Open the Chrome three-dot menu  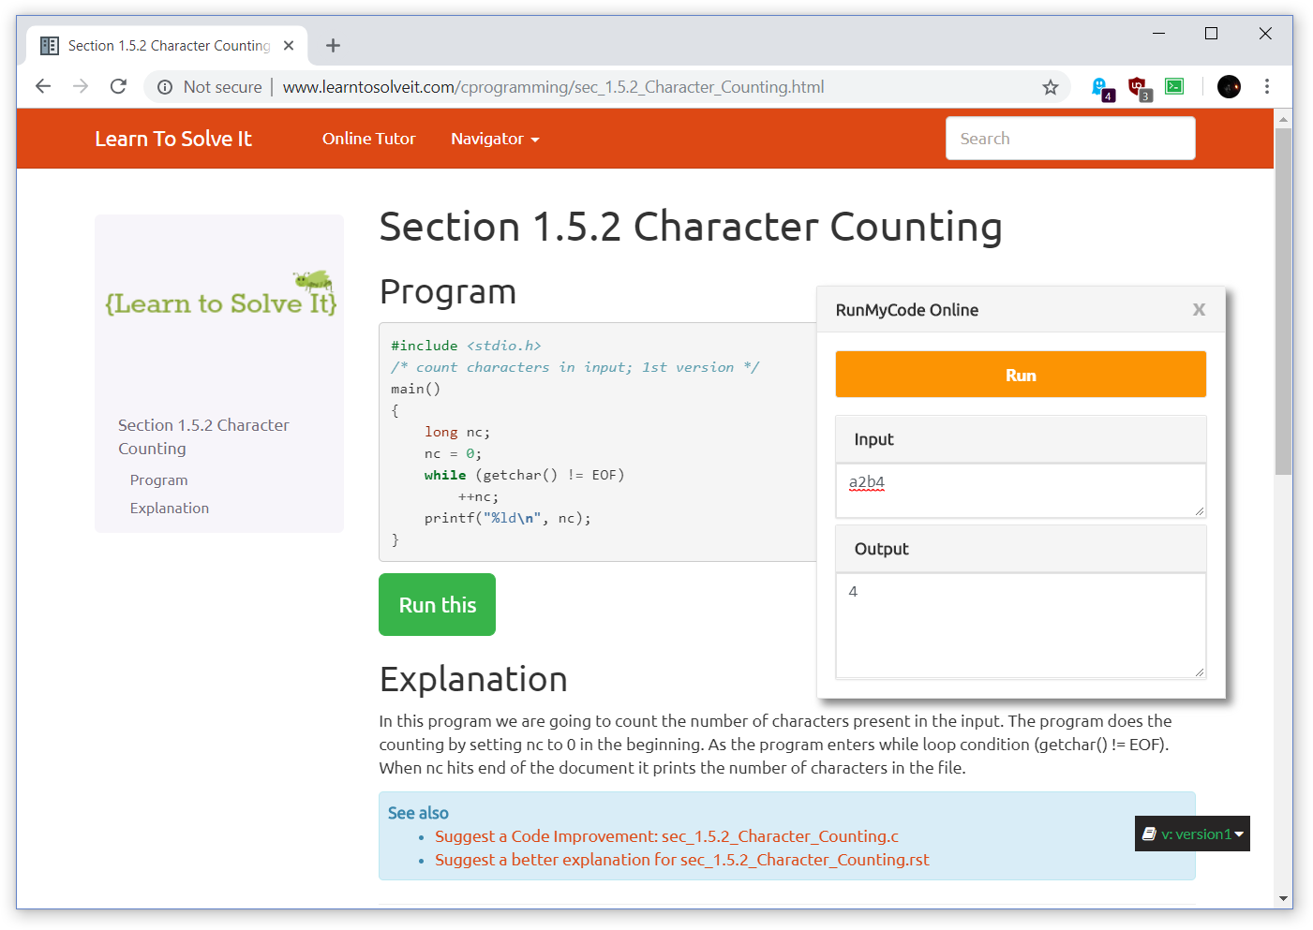tap(1267, 86)
